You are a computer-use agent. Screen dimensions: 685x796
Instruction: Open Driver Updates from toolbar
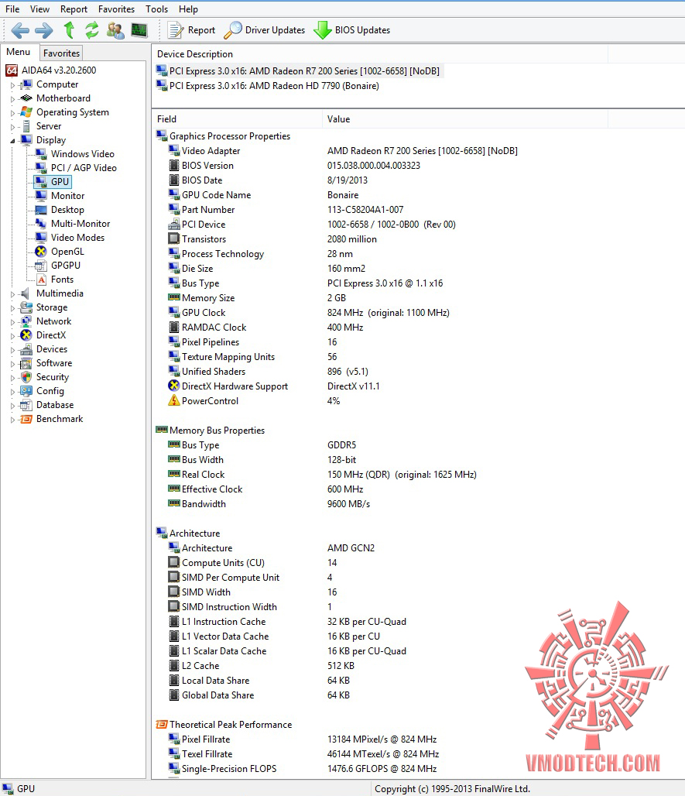[265, 30]
